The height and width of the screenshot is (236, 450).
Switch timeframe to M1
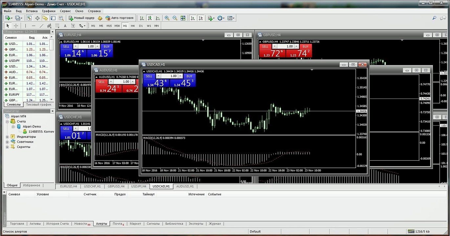93,26
